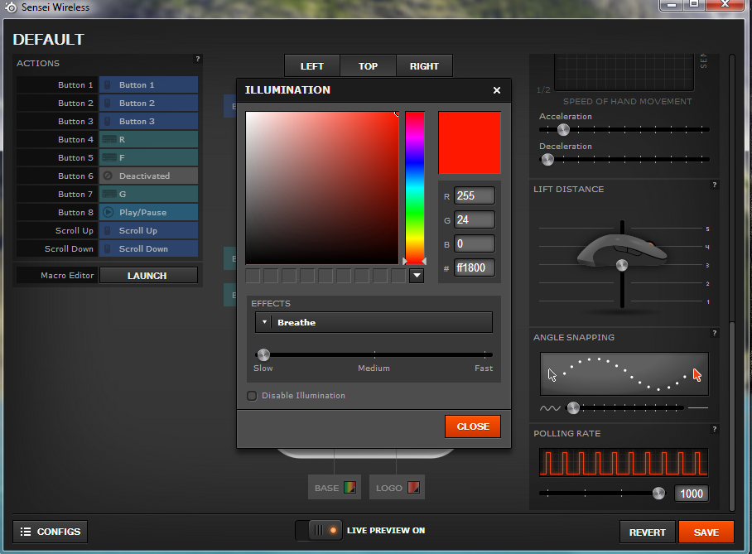Close the Illumination dialog with X icon
752x554 pixels.
pyautogui.click(x=496, y=91)
